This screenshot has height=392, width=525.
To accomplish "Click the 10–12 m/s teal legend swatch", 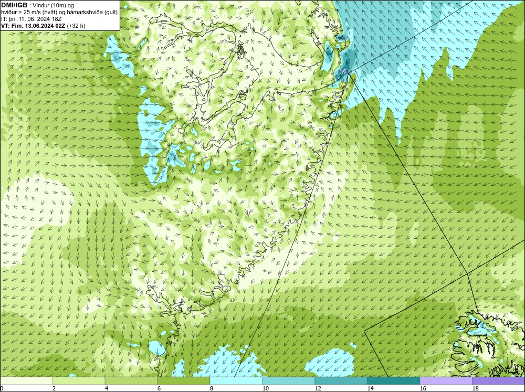I will tap(289, 381).
